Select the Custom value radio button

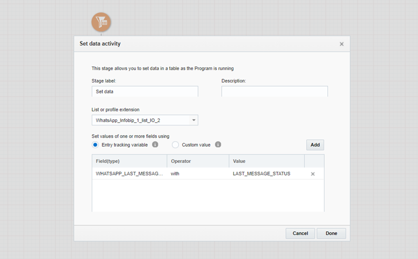tap(175, 145)
